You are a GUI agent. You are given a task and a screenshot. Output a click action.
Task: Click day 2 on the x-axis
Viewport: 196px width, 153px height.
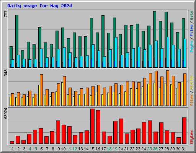click(x=18, y=149)
